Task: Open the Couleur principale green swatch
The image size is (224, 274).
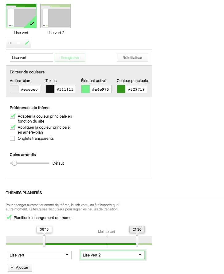Action: tap(121, 89)
